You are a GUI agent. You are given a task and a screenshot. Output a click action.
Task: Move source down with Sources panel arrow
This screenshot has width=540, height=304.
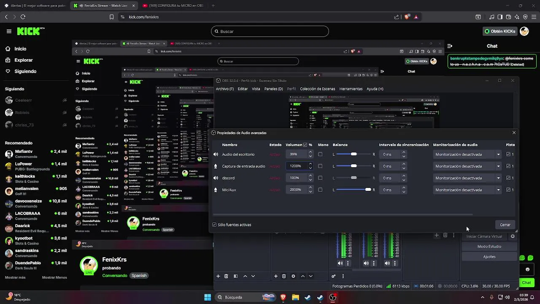[310, 276]
